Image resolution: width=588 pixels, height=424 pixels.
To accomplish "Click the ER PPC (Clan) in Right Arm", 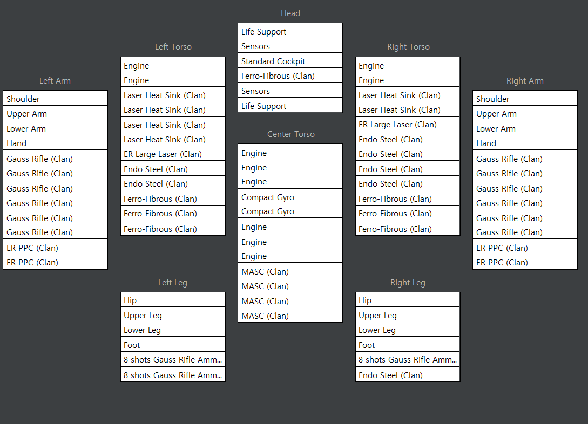I will (525, 255).
